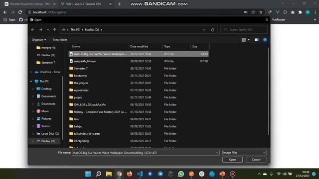Open Telegram from taskbar
Viewport: 319px width, 179px height.
[x=160, y=174]
